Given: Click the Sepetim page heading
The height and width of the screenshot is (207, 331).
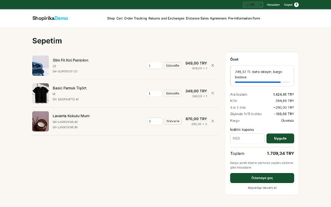Looking at the screenshot, I should coord(47,41).
